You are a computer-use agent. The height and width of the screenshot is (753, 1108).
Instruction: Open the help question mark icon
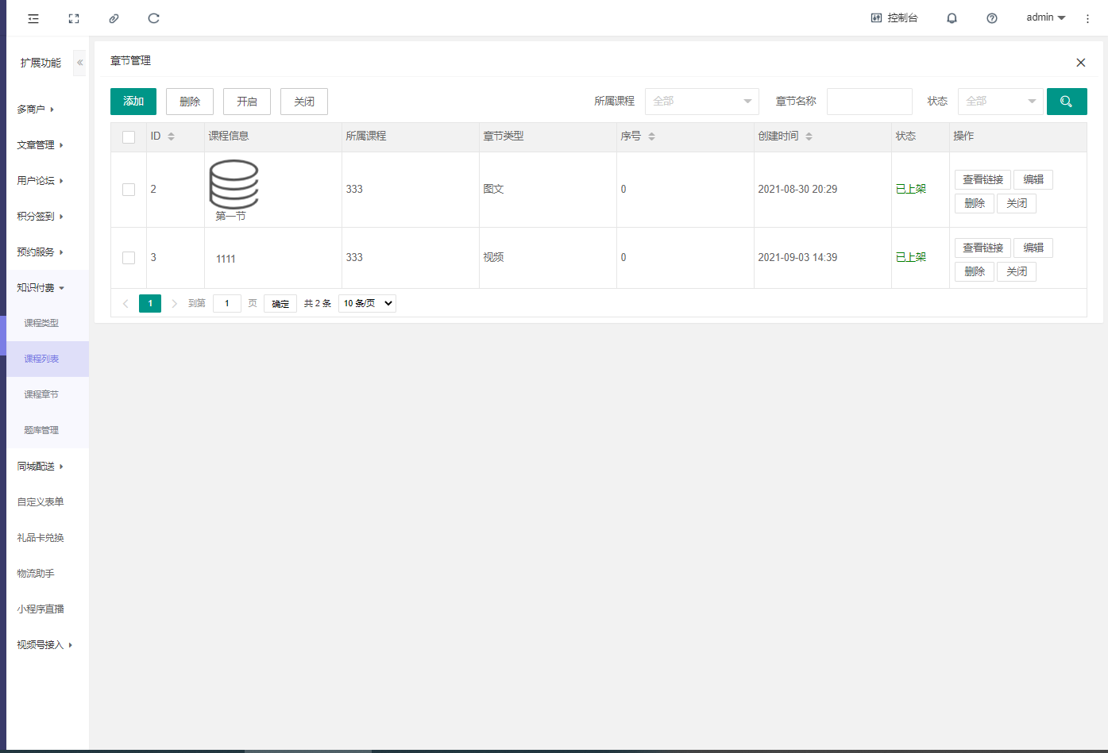pyautogui.click(x=992, y=18)
